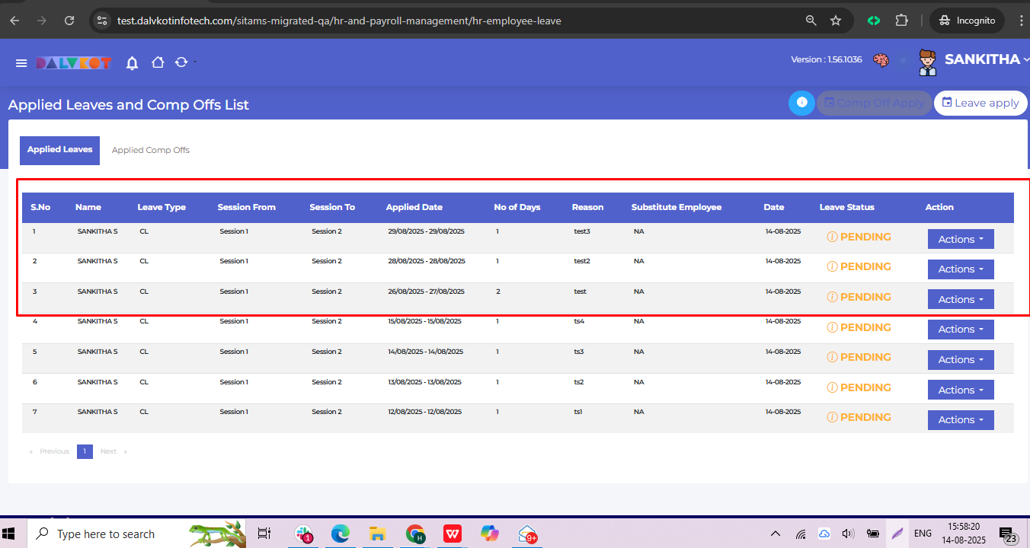This screenshot has height=548, width=1030.
Task: Switch to Applied Comp Offs tab
Action: tap(151, 150)
